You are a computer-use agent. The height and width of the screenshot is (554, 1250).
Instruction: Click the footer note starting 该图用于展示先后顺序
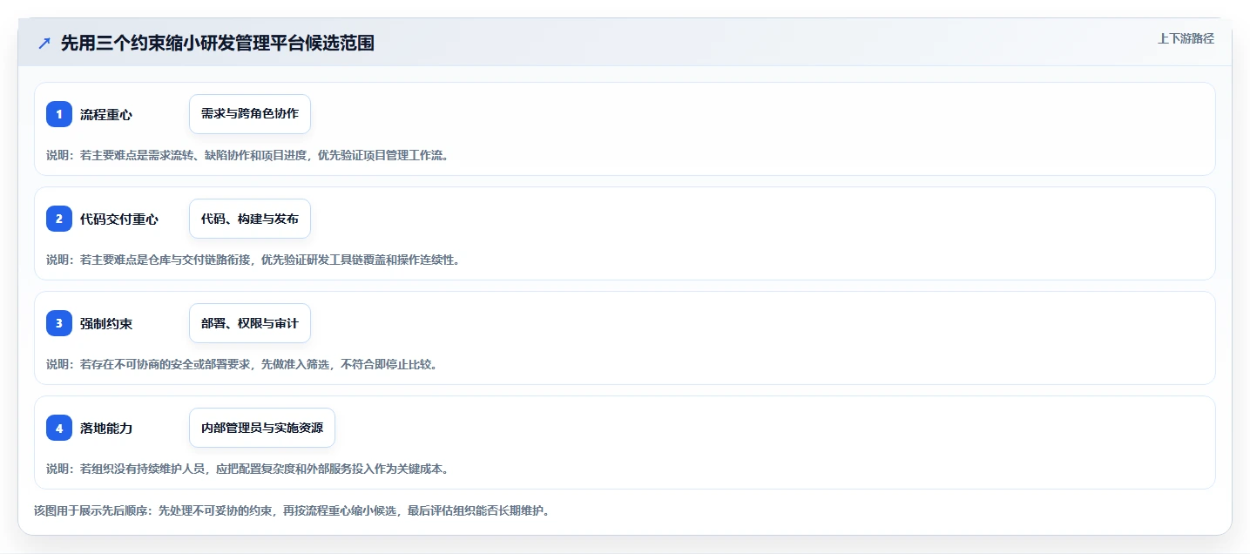[x=292, y=510]
